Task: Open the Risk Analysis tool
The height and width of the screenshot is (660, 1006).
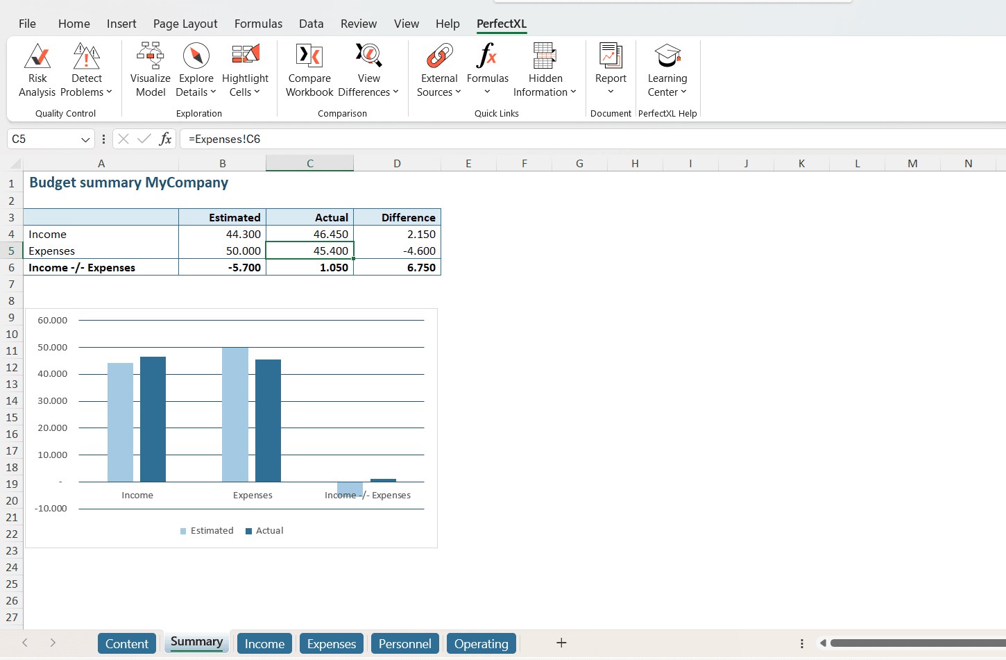Action: pyautogui.click(x=37, y=69)
